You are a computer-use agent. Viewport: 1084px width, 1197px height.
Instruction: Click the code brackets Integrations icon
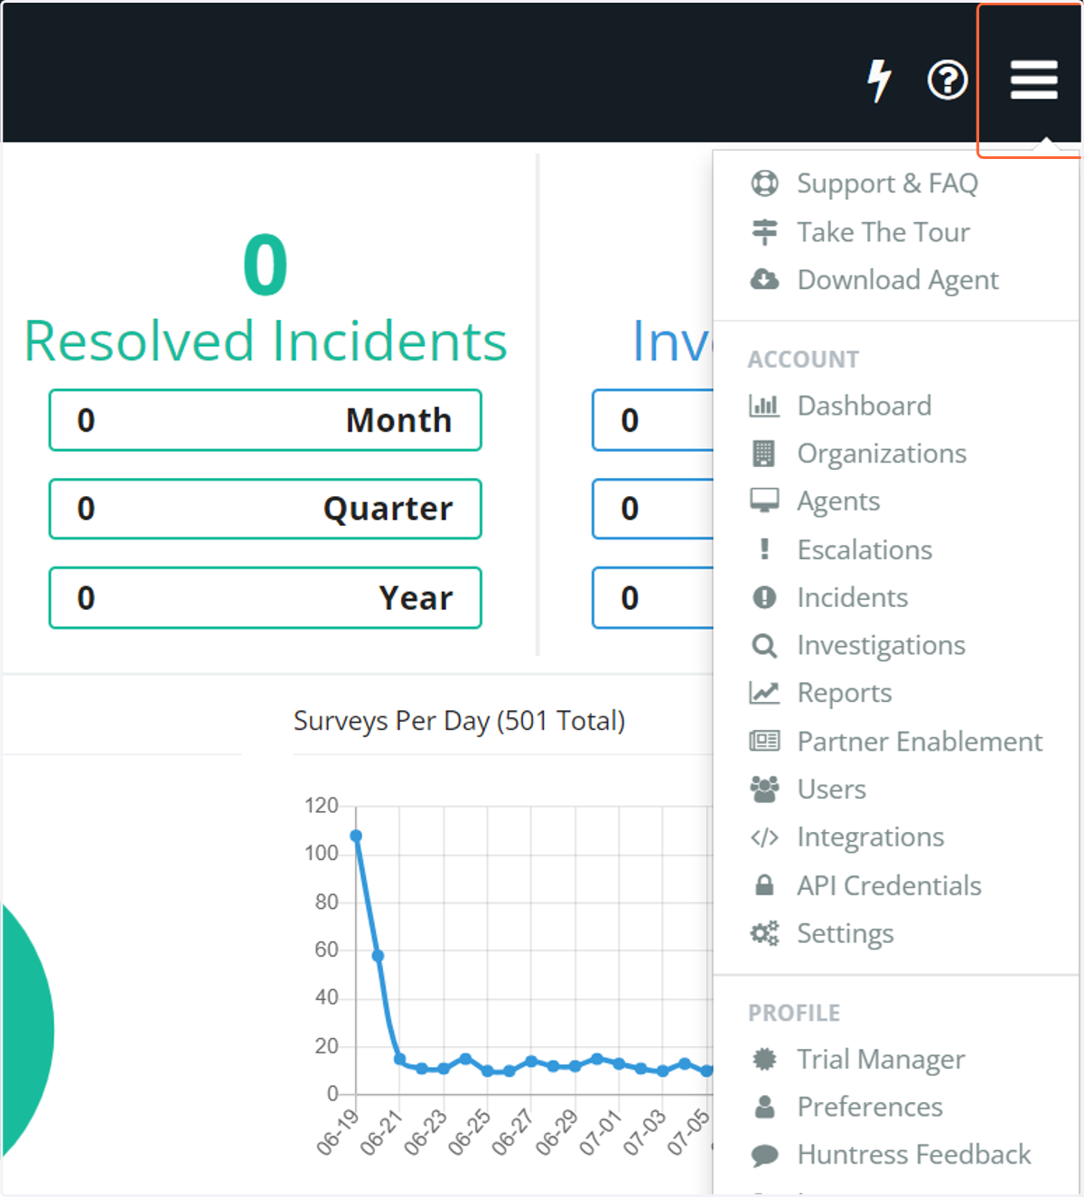764,837
